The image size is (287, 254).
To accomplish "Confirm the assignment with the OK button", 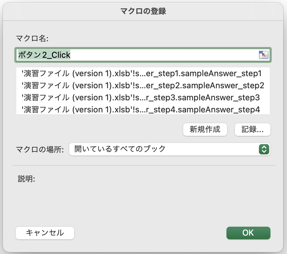I will tap(248, 233).
